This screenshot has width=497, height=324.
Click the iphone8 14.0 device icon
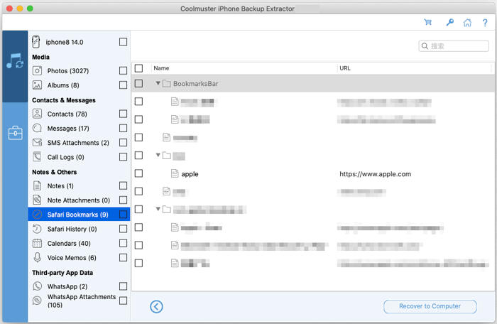(x=36, y=42)
